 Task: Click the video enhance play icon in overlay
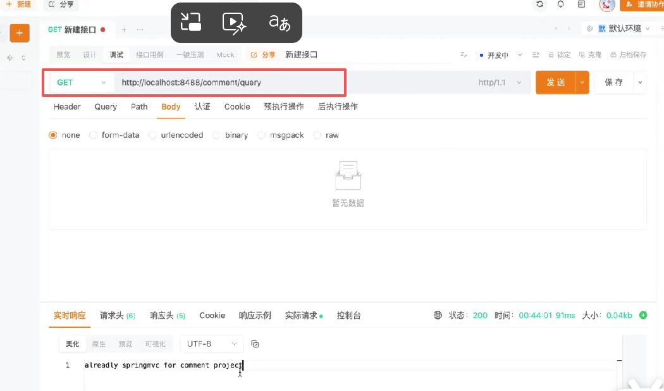coord(234,22)
